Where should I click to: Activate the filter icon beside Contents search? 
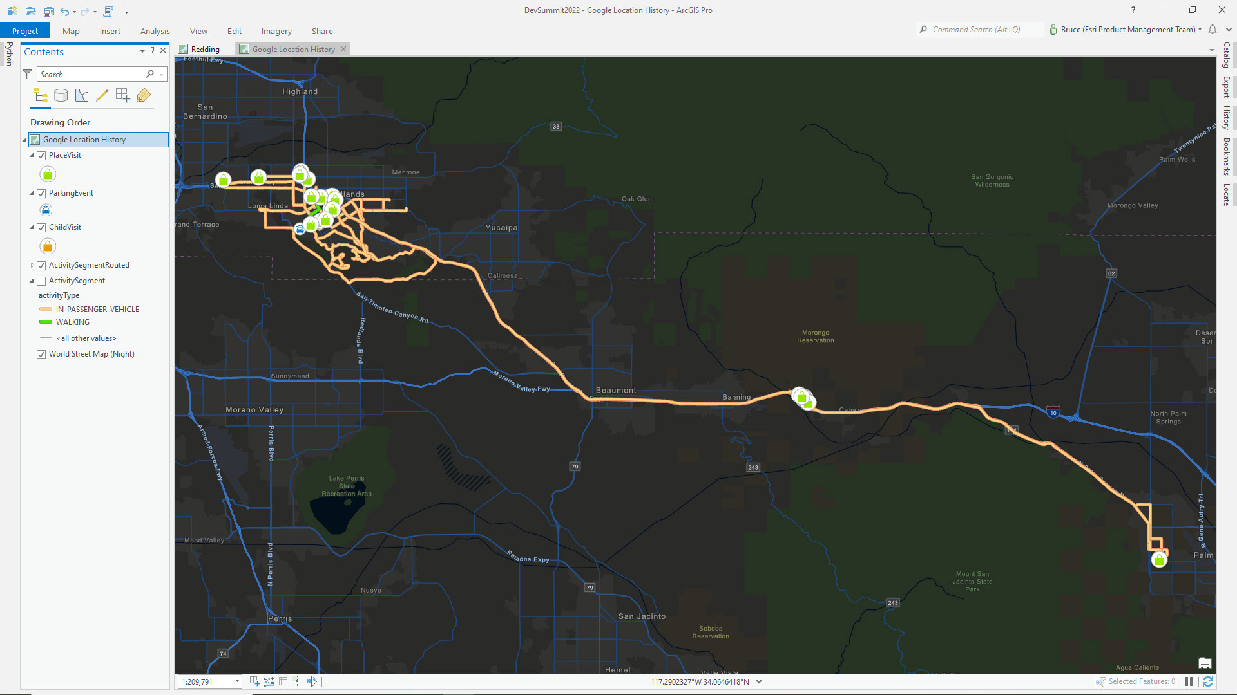pyautogui.click(x=27, y=74)
